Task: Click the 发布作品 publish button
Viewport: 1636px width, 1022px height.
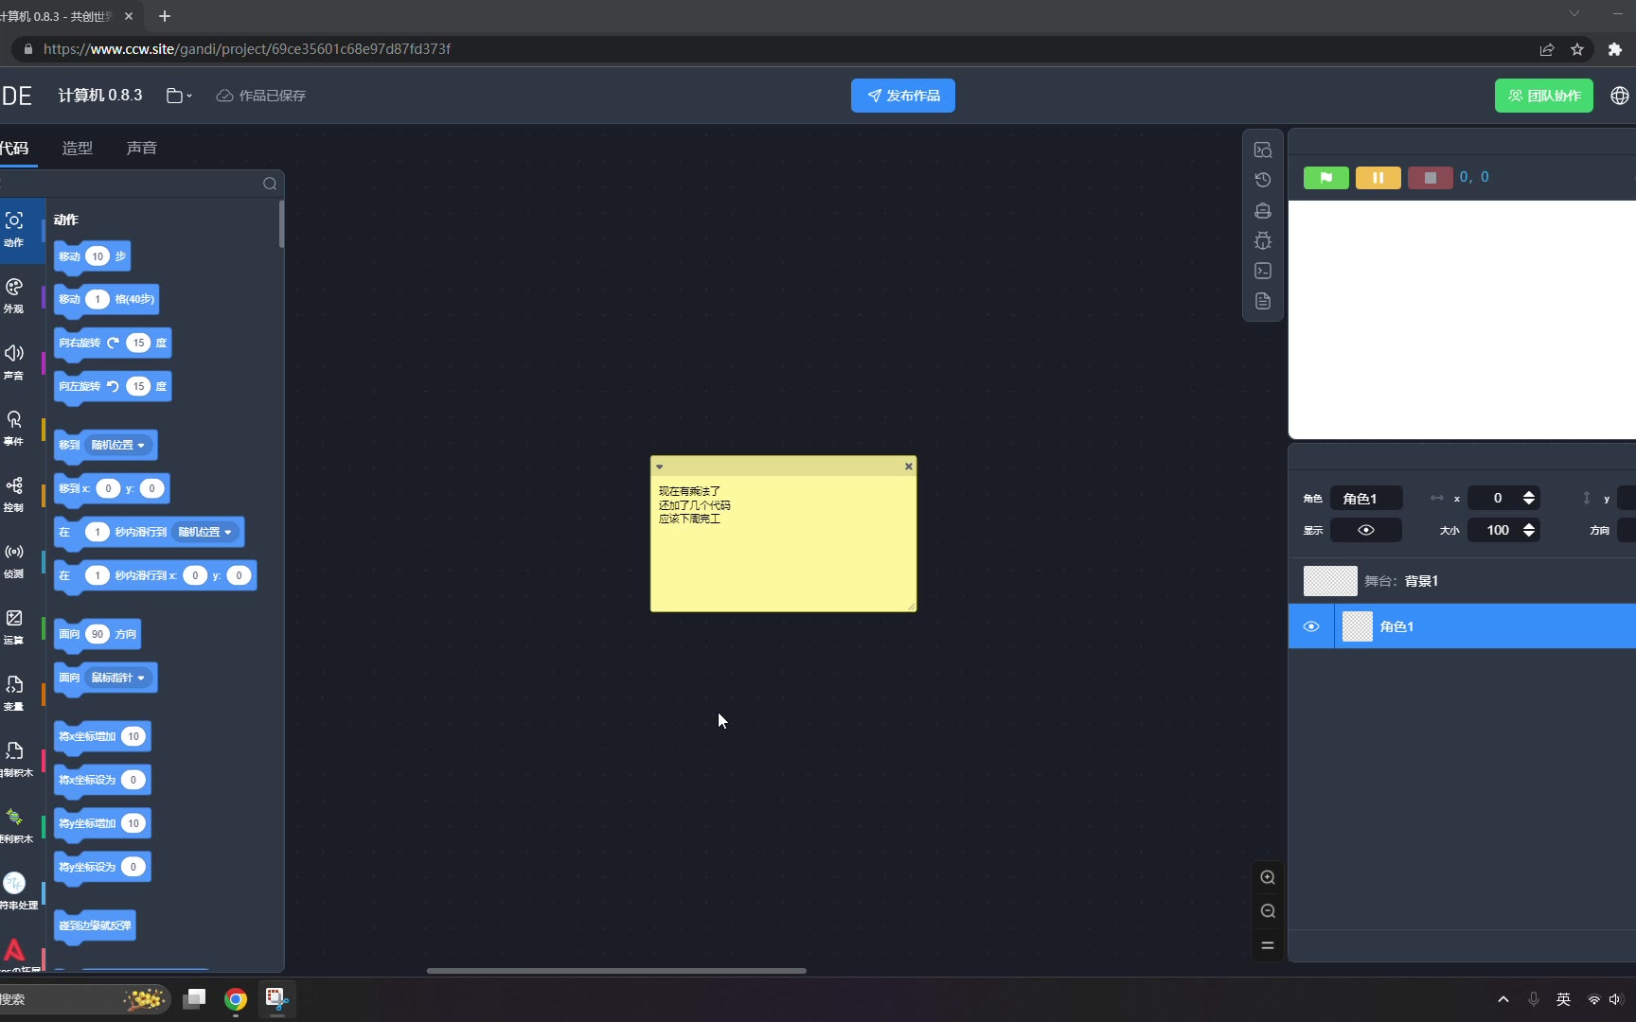Action: tap(902, 96)
